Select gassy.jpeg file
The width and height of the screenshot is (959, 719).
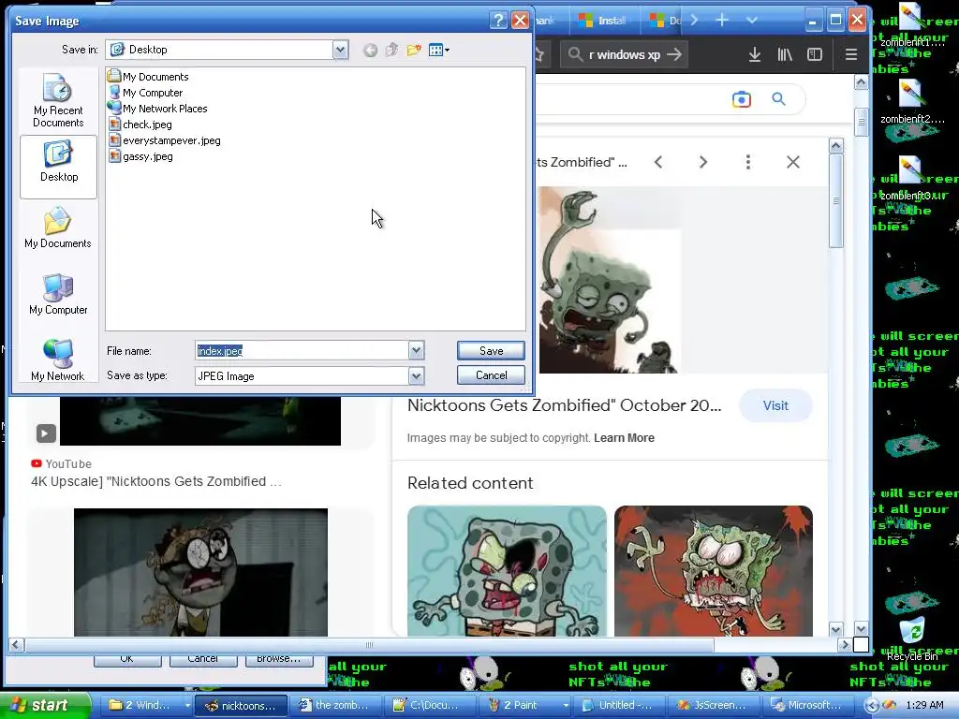click(140, 156)
